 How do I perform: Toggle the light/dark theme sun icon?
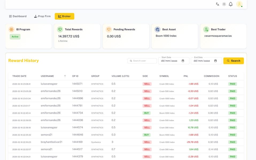pyautogui.click(x=224, y=4)
